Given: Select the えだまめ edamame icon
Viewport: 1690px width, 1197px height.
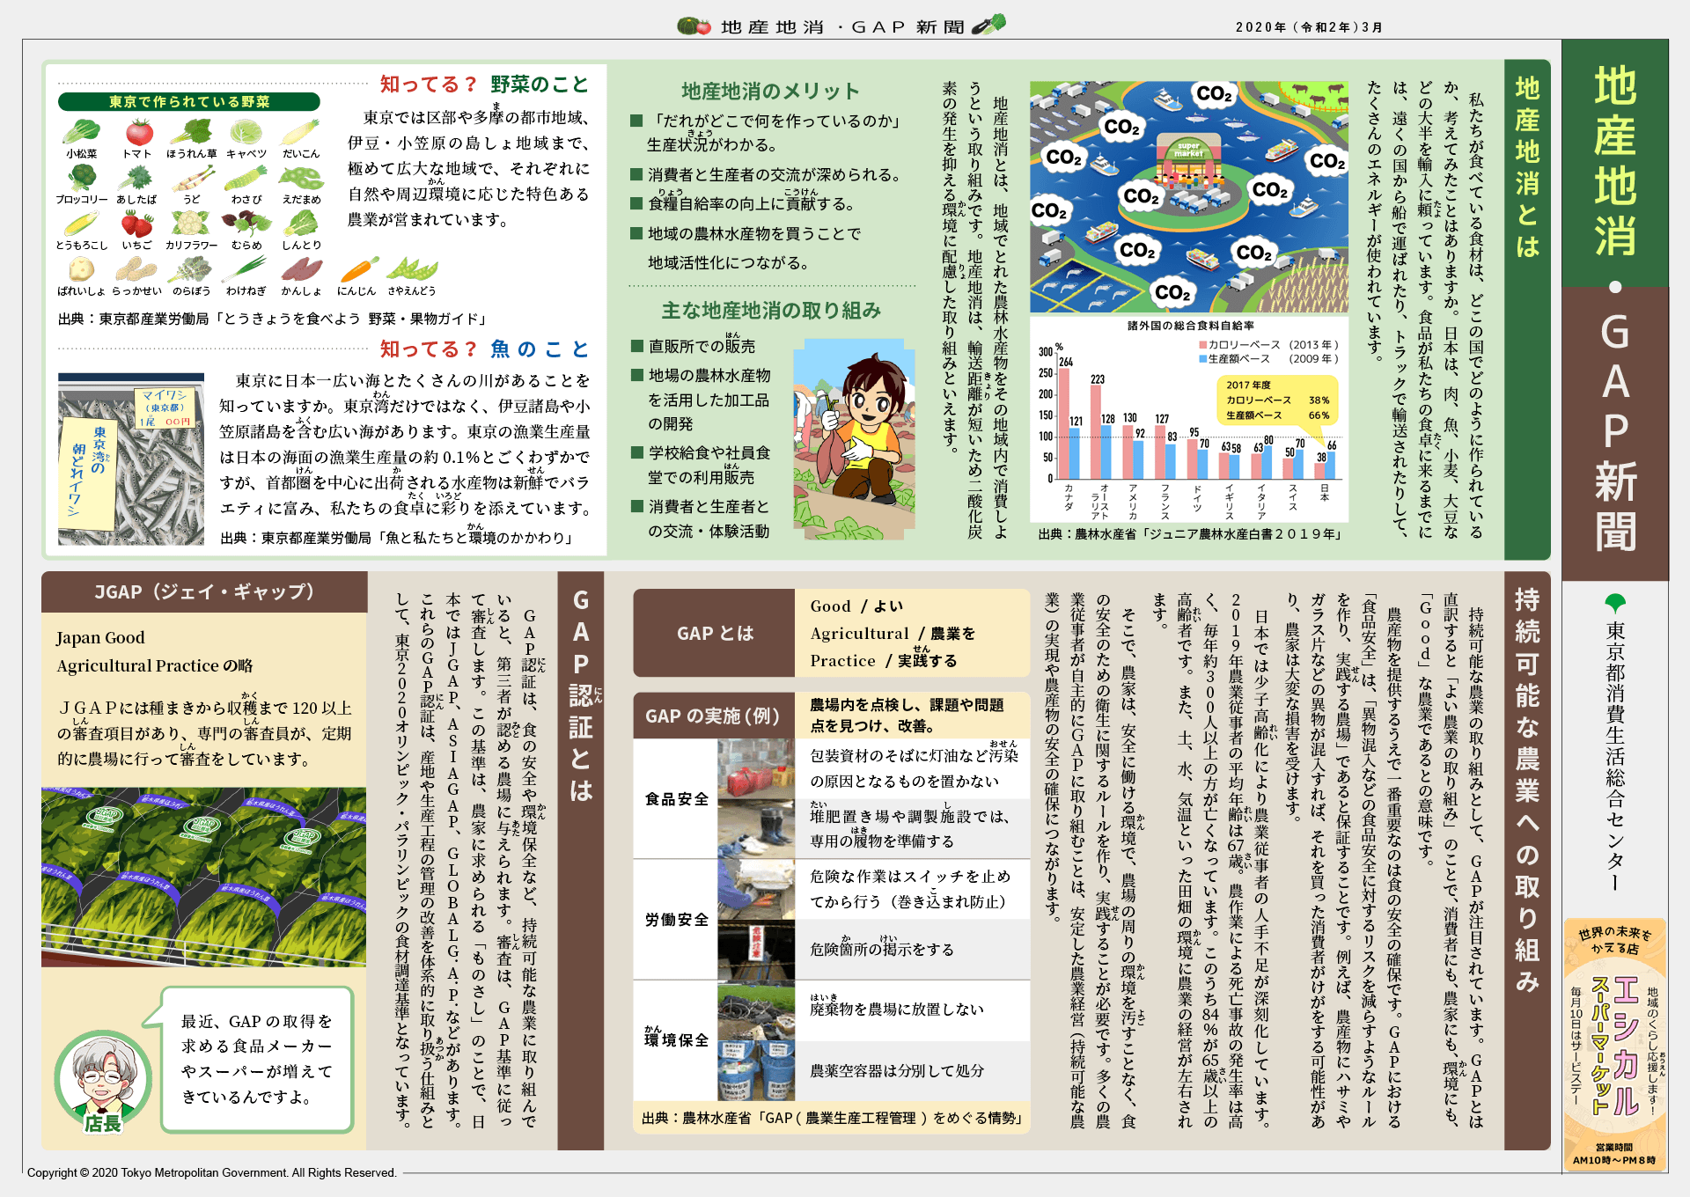Looking at the screenshot, I should coord(301,178).
